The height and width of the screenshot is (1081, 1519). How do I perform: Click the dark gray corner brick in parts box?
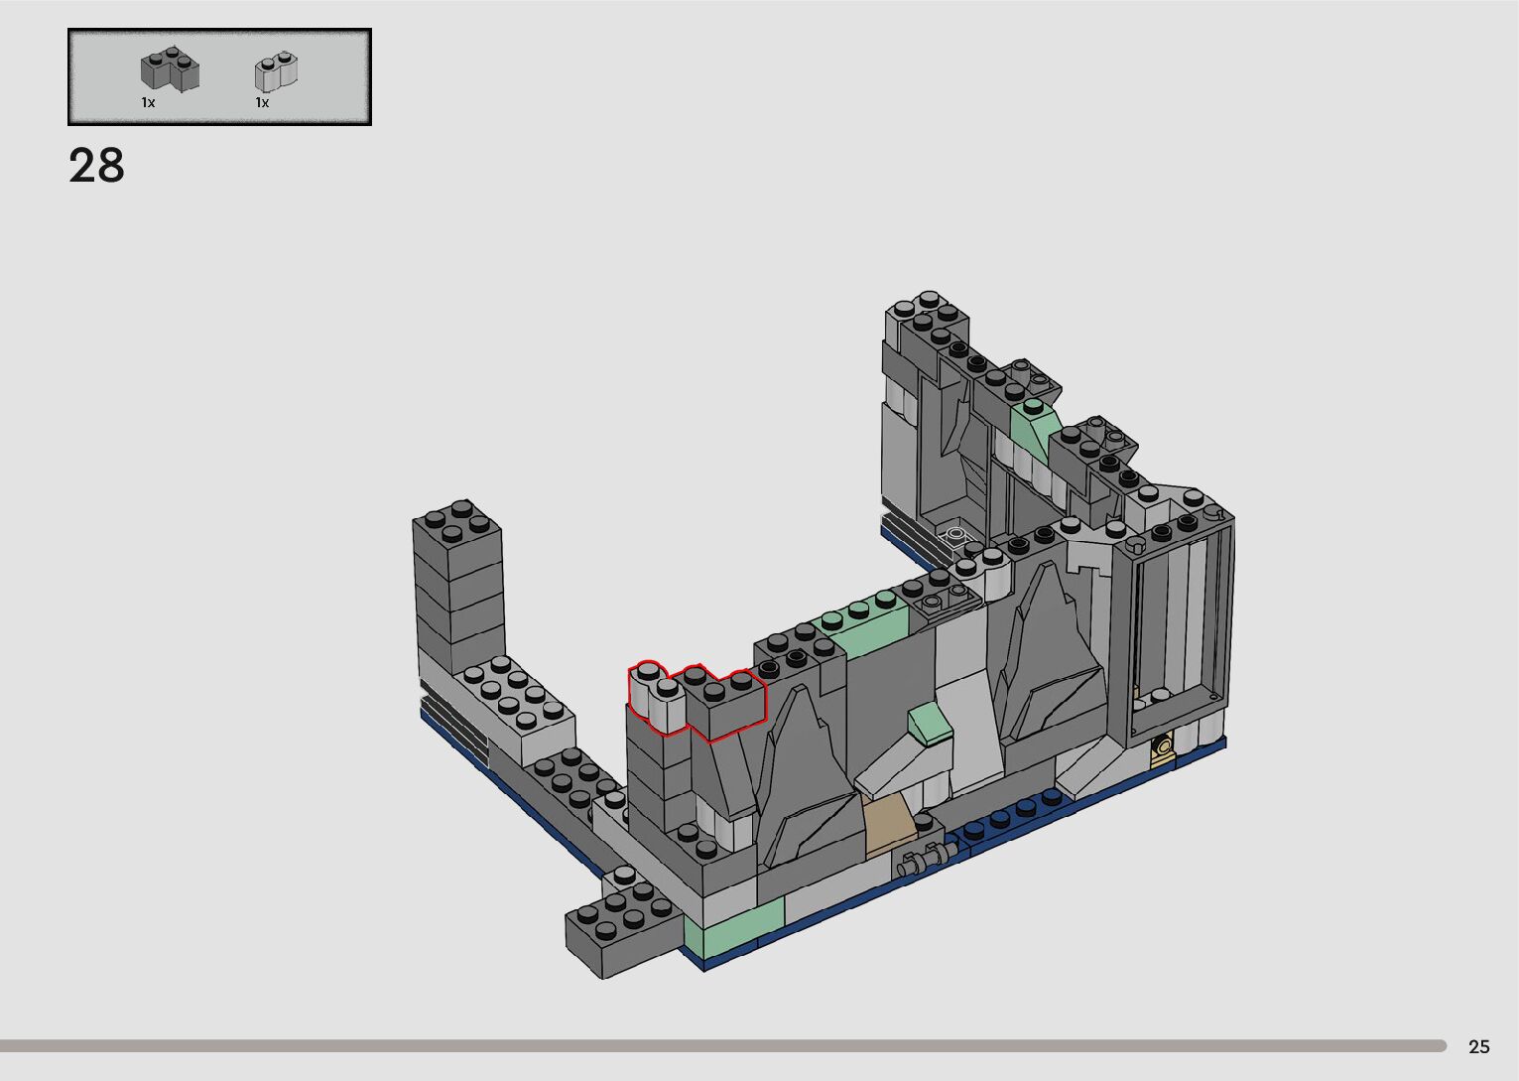(x=170, y=70)
